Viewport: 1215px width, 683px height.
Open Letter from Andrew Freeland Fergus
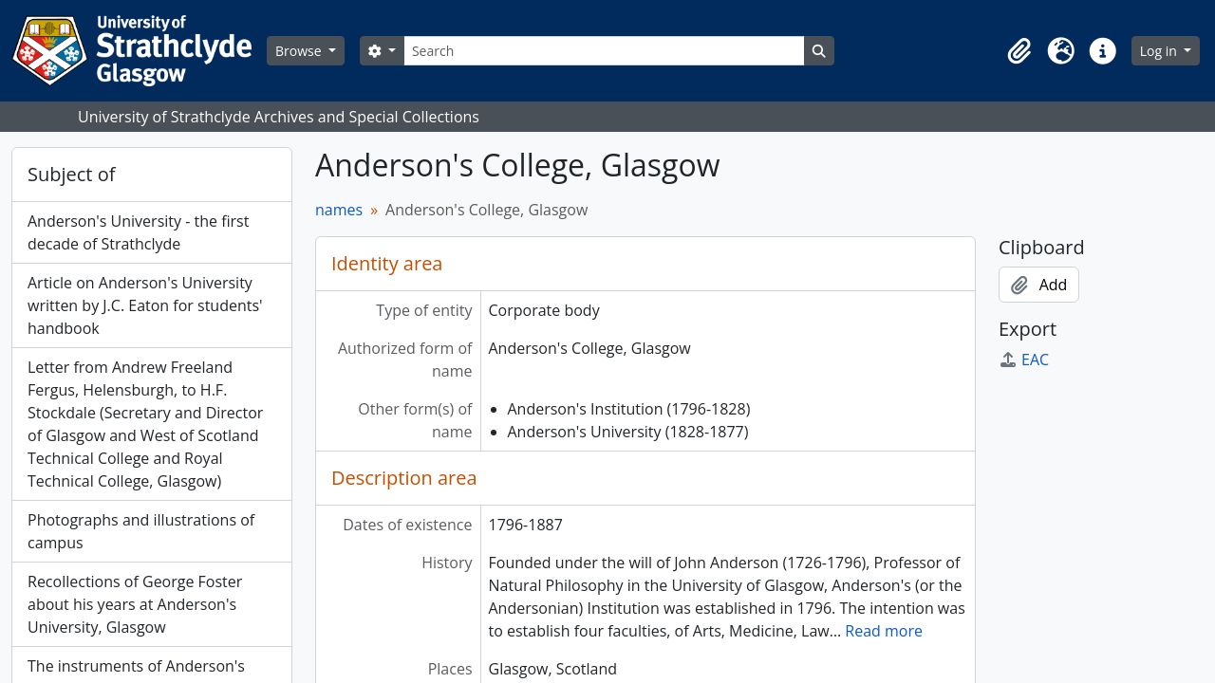click(152, 424)
